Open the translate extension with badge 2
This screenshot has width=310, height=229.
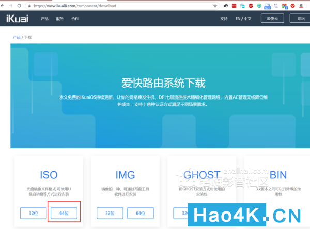pos(285,6)
